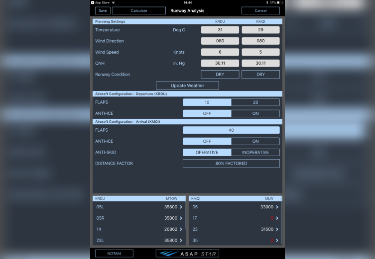Set departure anti-ice ON
This screenshot has width=375, height=259.
255,113
